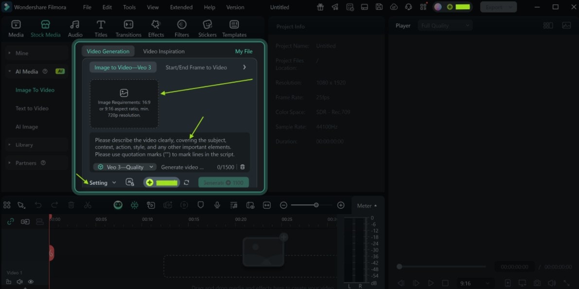Expand the Setting options in the generation panel
The width and height of the screenshot is (579, 289).
(x=101, y=182)
